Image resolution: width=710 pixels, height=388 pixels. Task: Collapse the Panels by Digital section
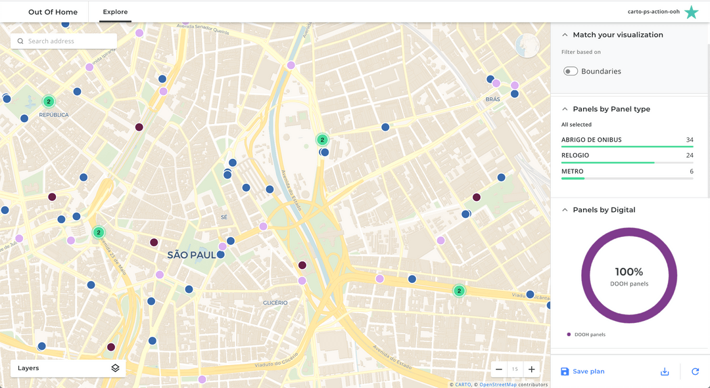coord(564,209)
